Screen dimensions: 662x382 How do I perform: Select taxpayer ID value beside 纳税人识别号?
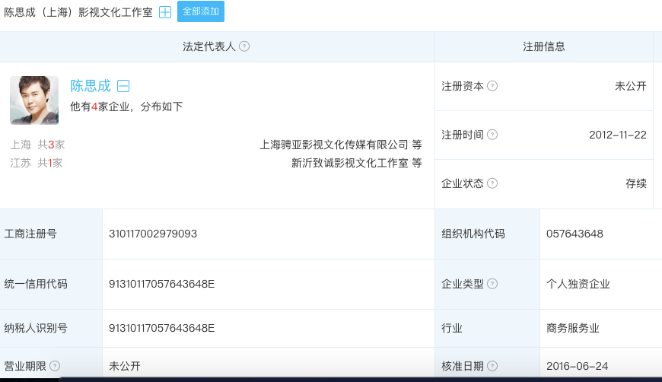pyautogui.click(x=162, y=328)
